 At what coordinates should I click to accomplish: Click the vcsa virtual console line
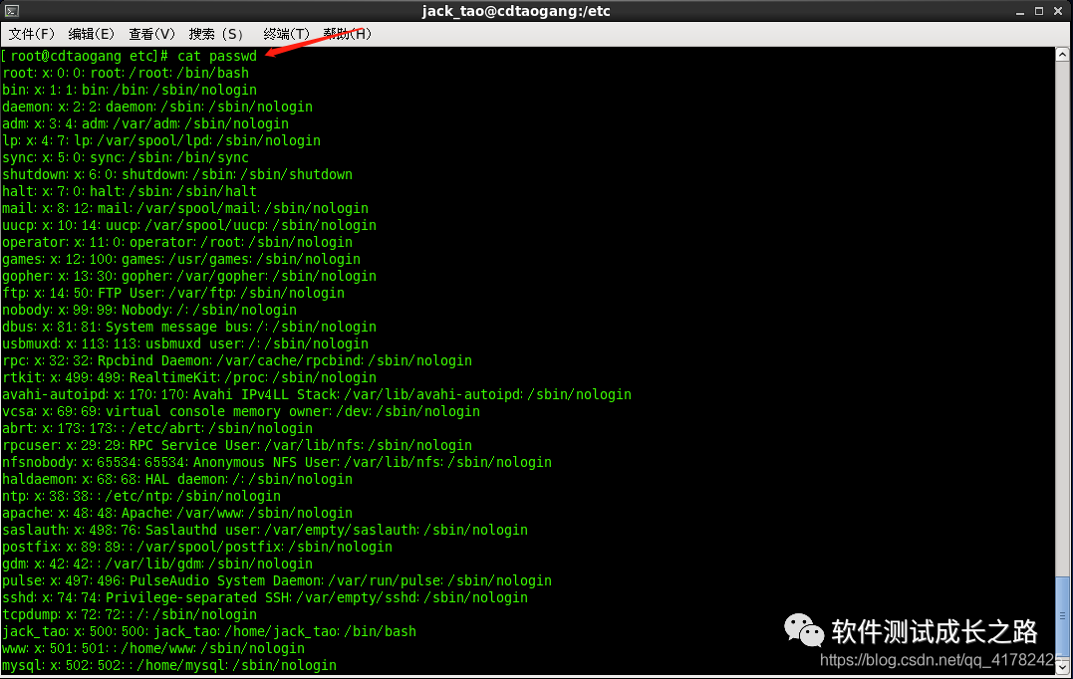pyautogui.click(x=241, y=411)
